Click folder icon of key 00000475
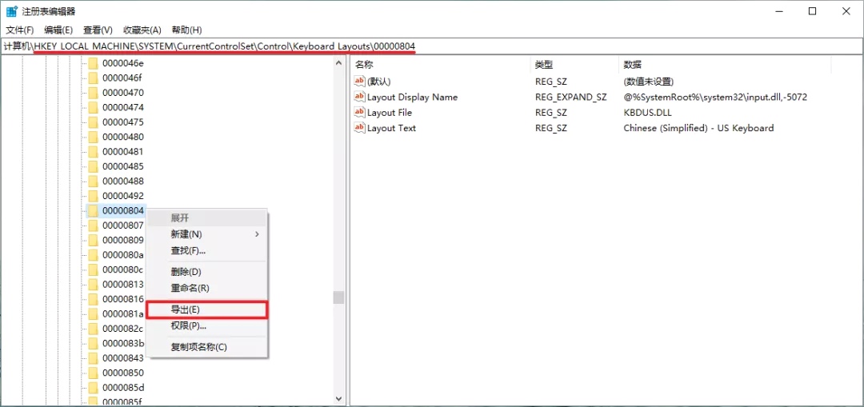The height and width of the screenshot is (407, 864). pyautogui.click(x=93, y=122)
